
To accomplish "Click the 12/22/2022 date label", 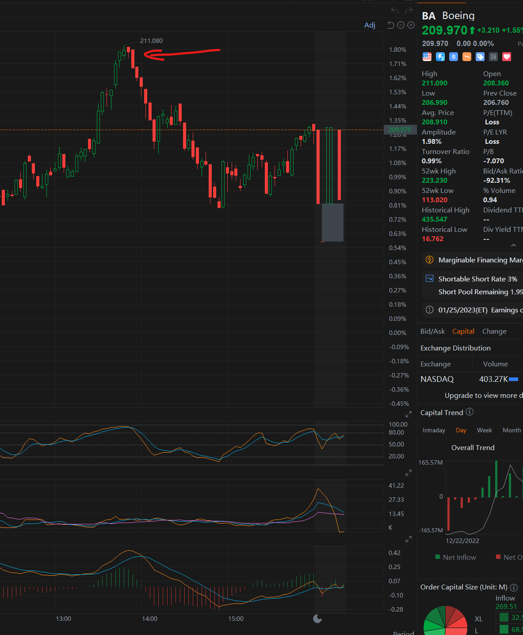I will click(462, 540).
